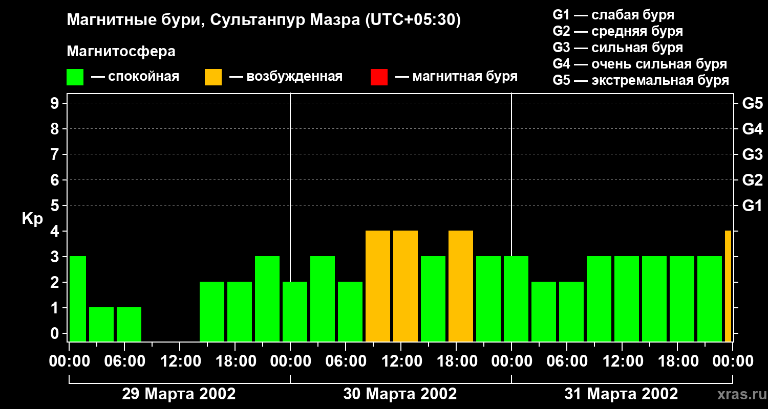Click the 'Kp' axis title
The width and height of the screenshot is (768, 409).
[x=32, y=219]
